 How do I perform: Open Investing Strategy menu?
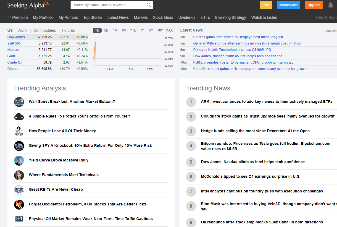point(230,17)
